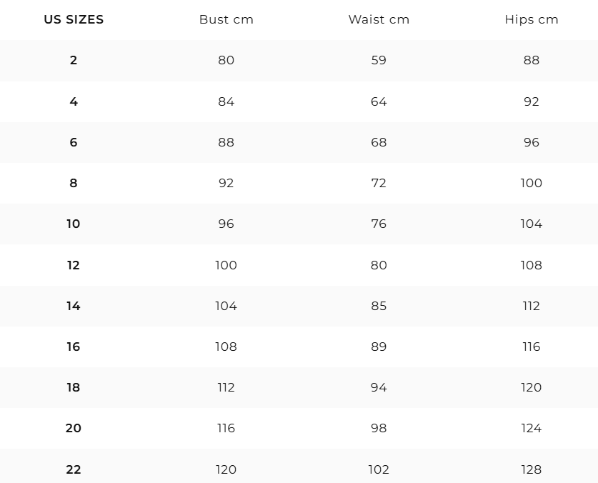Click the US SIZES column header
Viewport: 598px width, 483px height.
(x=74, y=19)
